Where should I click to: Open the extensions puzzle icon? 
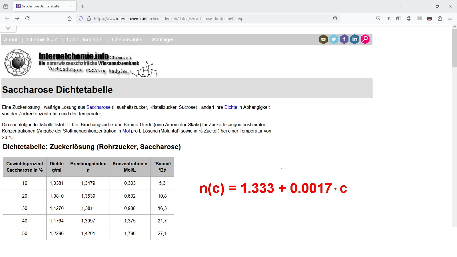click(x=440, y=18)
